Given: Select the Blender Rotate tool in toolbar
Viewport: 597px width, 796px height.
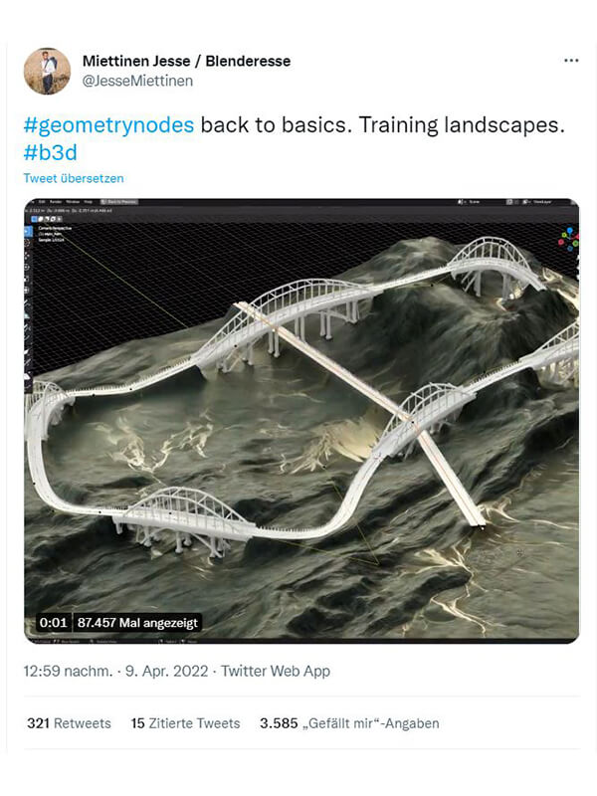Looking at the screenshot, I should (27, 267).
